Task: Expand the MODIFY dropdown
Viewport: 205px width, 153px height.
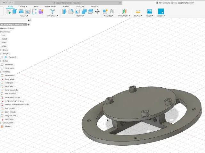Action: click(80, 16)
